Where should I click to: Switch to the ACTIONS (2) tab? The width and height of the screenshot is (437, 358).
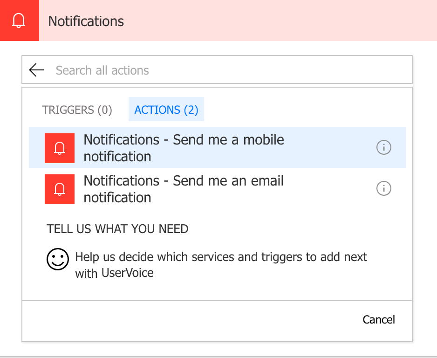(166, 109)
